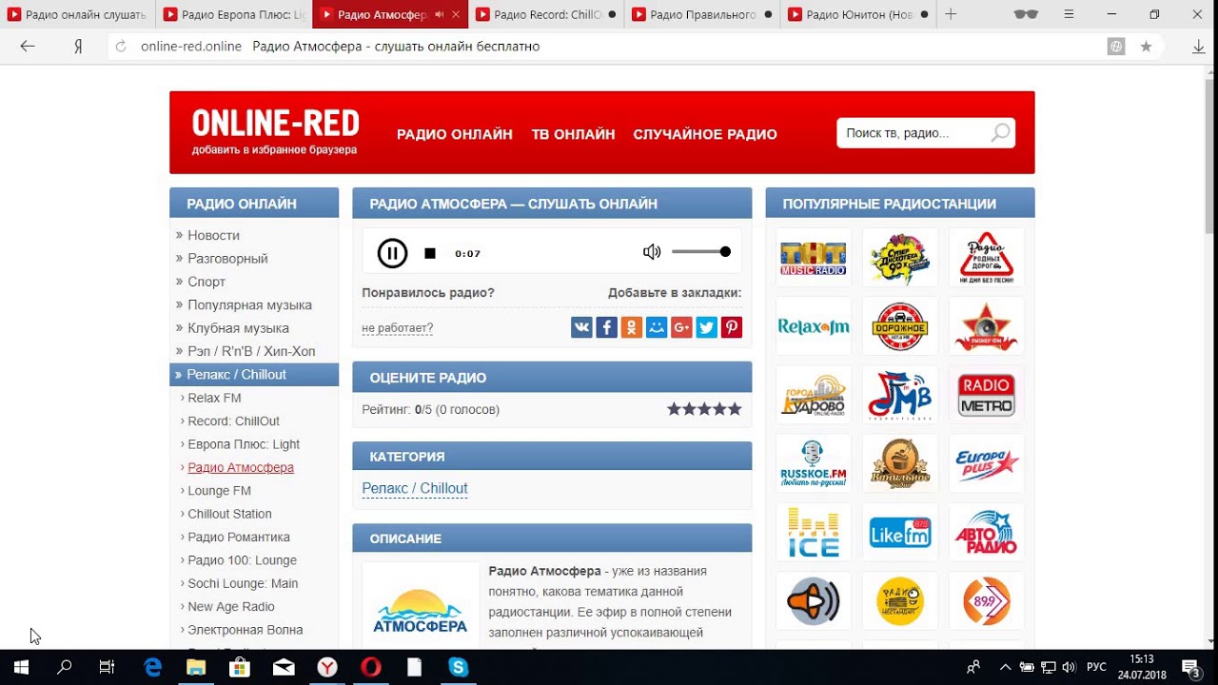Switch to Радио Юнитон tab
This screenshot has width=1218, height=685.
point(858,14)
